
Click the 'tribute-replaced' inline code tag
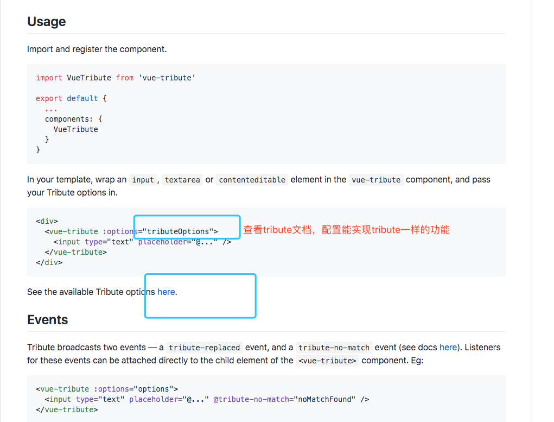click(x=204, y=348)
